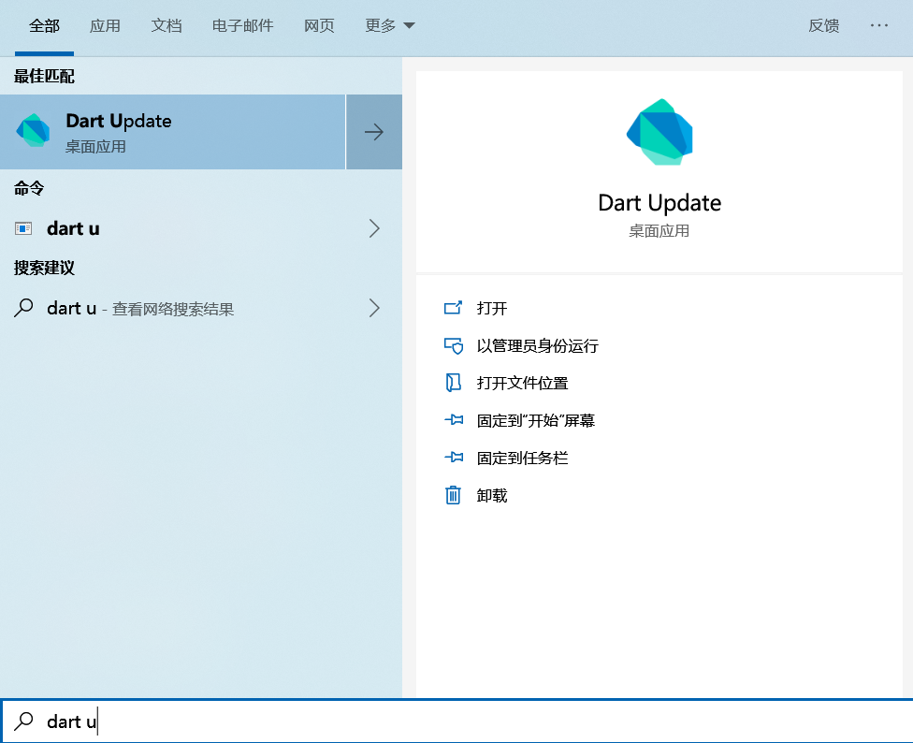Expand the 更多 dropdown
913x743 pixels.
tap(389, 25)
